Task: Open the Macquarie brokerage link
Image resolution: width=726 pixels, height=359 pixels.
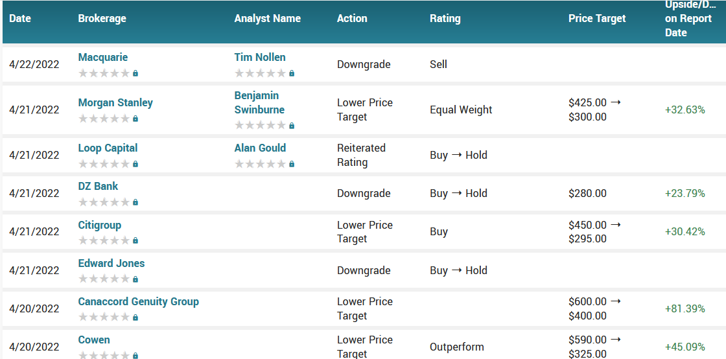Action: pos(103,57)
